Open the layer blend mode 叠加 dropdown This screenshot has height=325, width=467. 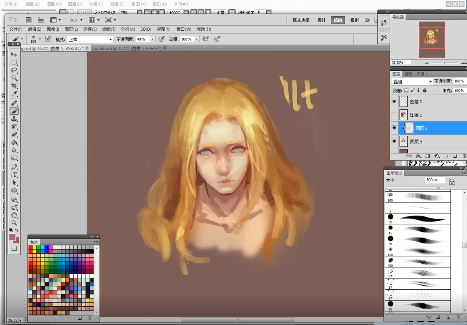coord(412,81)
